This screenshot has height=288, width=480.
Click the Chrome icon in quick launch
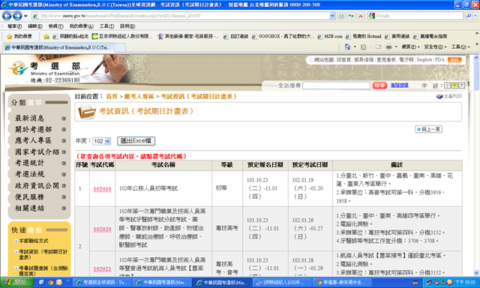coord(50,282)
